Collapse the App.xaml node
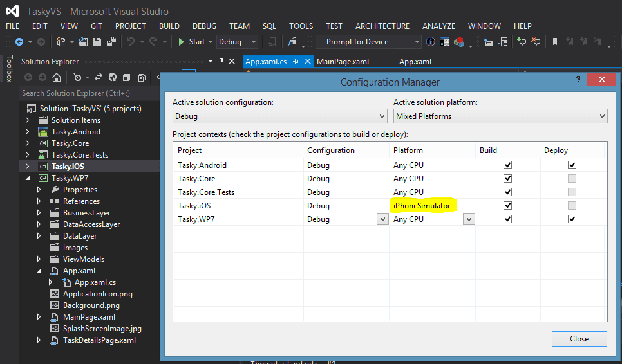Viewport: 622px width, 364px height. pyautogui.click(x=39, y=271)
